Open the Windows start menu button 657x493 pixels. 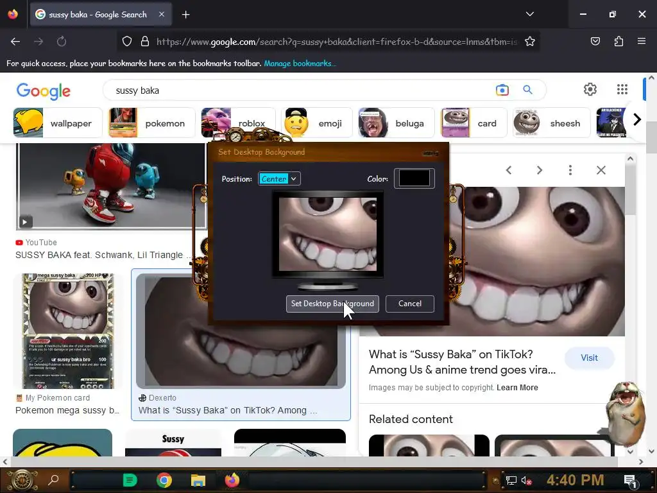(x=22, y=480)
